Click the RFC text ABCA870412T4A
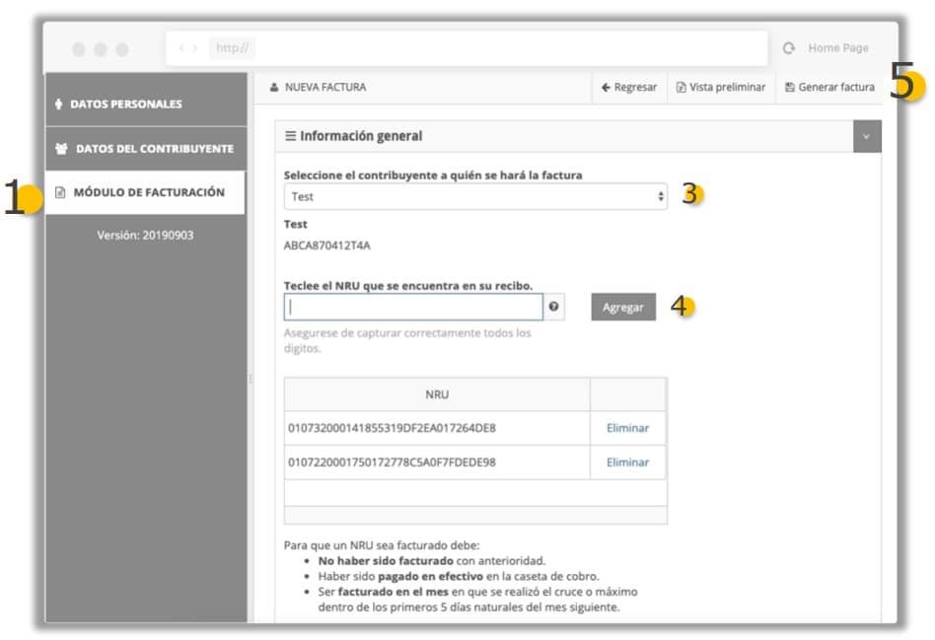 pos(326,246)
